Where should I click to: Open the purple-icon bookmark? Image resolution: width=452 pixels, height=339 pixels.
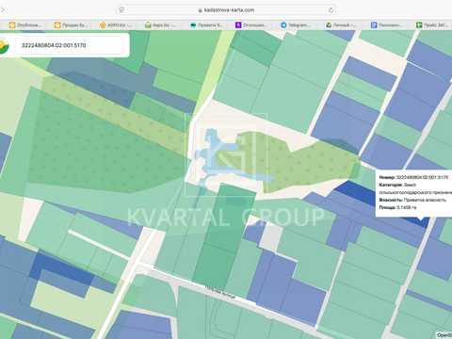[251, 25]
